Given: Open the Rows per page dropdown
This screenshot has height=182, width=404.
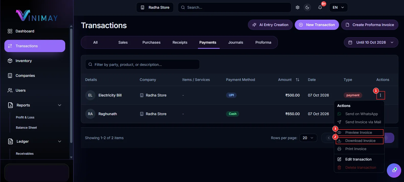Looking at the screenshot, I should [308, 138].
